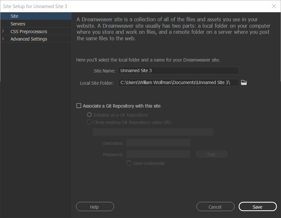Click the Site Name label

(x=104, y=71)
